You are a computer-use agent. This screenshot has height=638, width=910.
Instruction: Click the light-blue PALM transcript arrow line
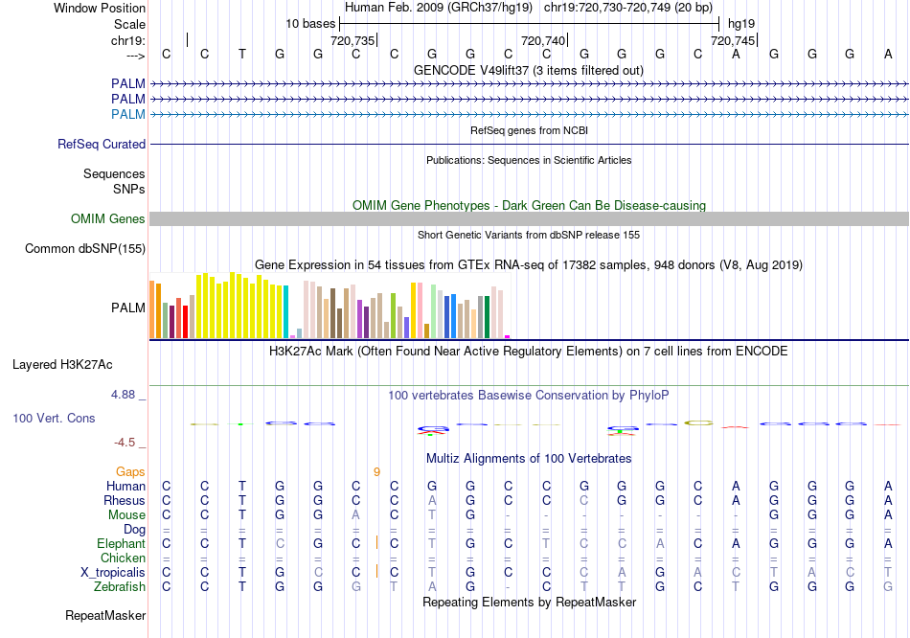click(x=529, y=114)
